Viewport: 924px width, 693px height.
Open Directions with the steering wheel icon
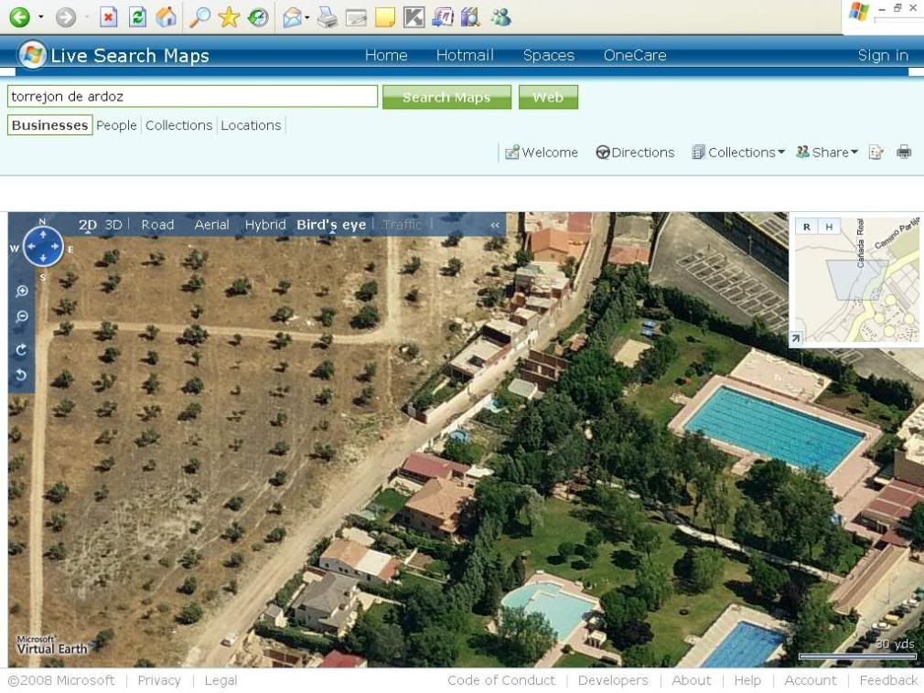pyautogui.click(x=635, y=153)
